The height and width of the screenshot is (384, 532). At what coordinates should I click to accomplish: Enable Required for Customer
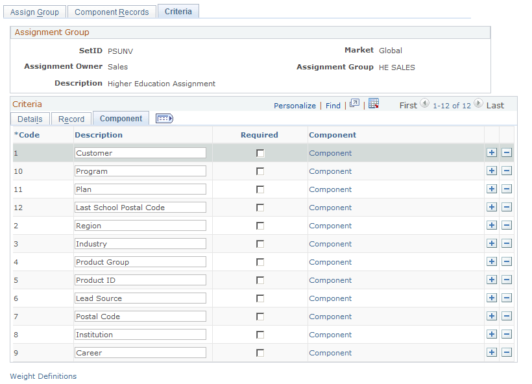[261, 153]
